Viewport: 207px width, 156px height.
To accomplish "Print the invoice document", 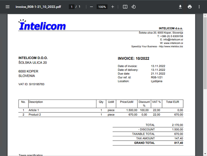I will (x=190, y=7).
